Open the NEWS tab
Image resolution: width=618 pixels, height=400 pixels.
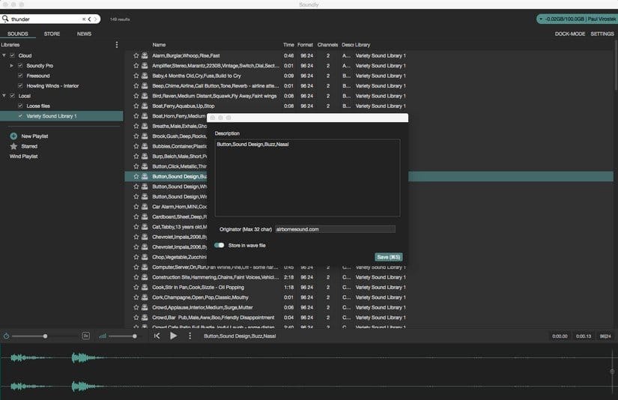(84, 34)
